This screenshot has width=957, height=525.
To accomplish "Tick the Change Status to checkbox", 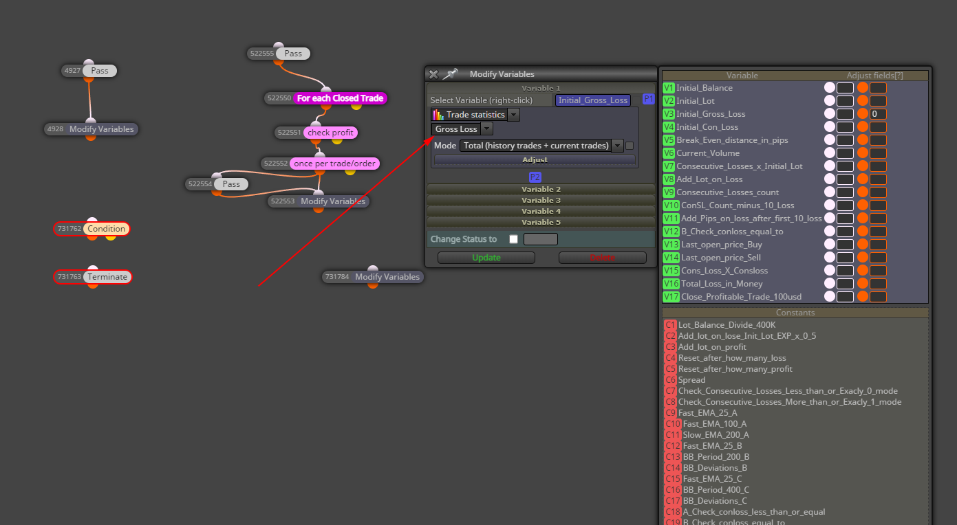I will pos(513,239).
